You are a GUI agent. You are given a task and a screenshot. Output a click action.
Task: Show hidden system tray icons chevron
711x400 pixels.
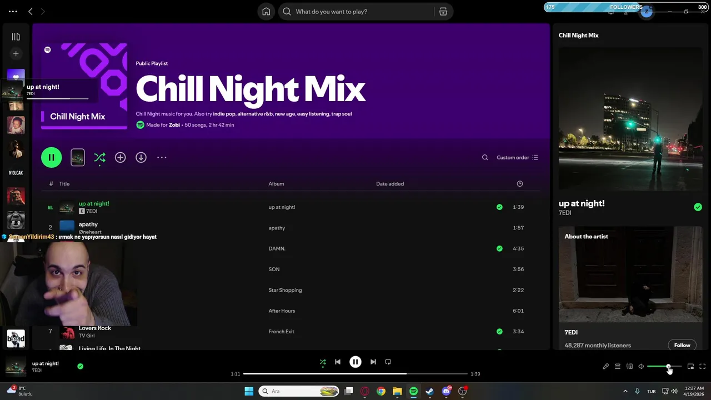pyautogui.click(x=625, y=391)
